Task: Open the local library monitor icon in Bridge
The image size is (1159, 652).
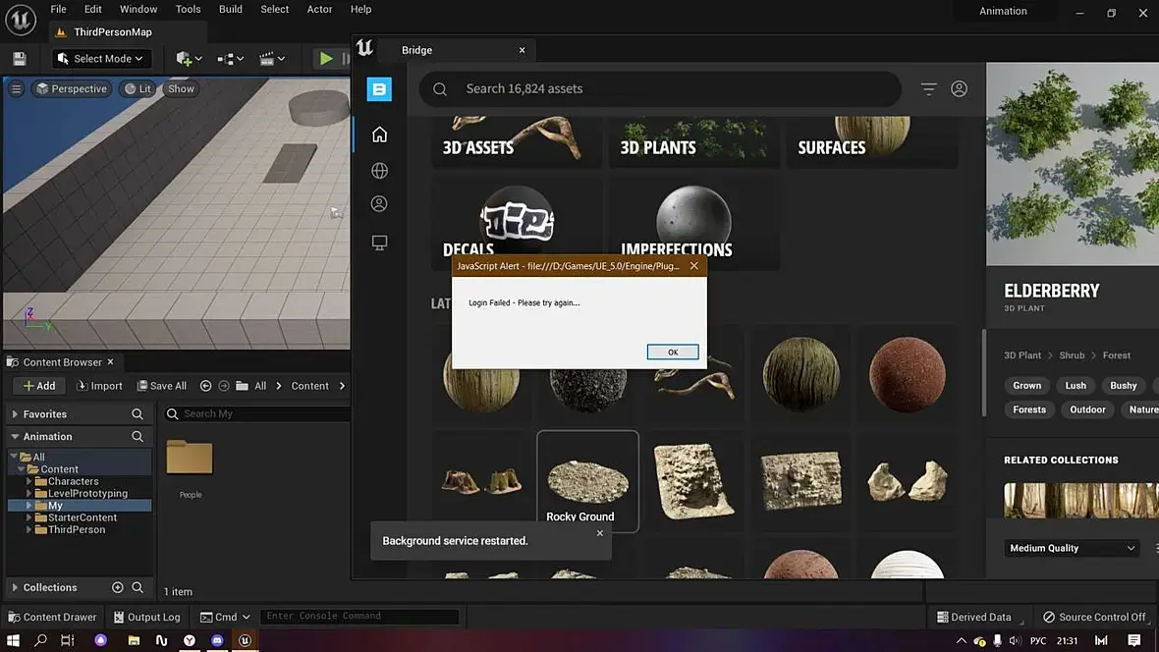Action: tap(379, 243)
